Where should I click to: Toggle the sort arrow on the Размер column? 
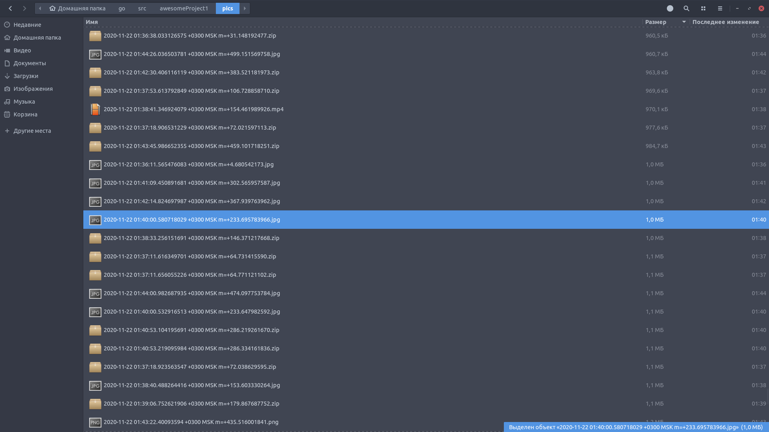(x=684, y=22)
